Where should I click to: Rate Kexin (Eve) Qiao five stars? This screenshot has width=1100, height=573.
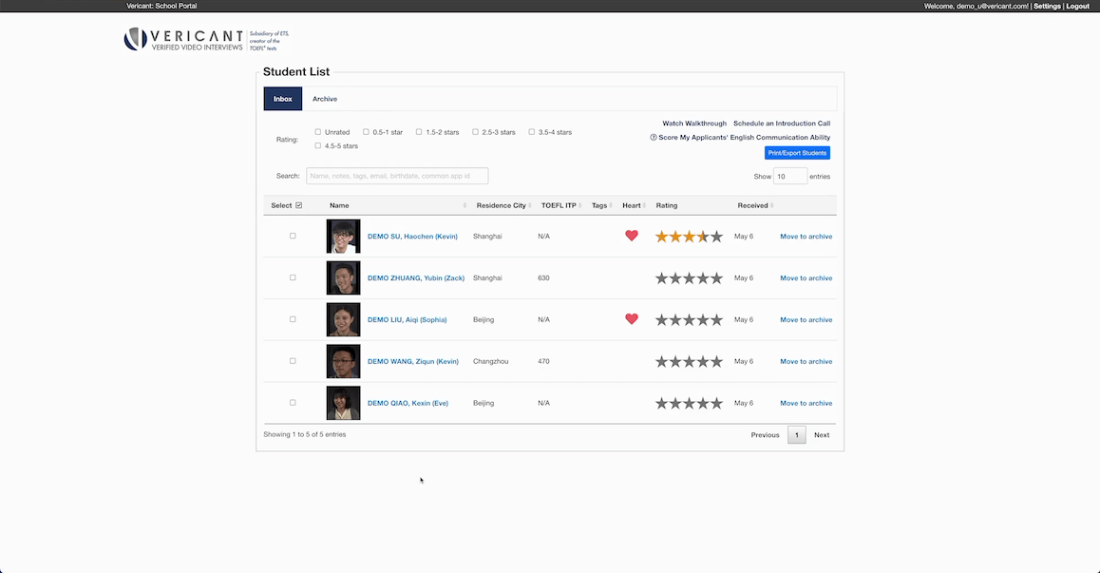coord(716,403)
